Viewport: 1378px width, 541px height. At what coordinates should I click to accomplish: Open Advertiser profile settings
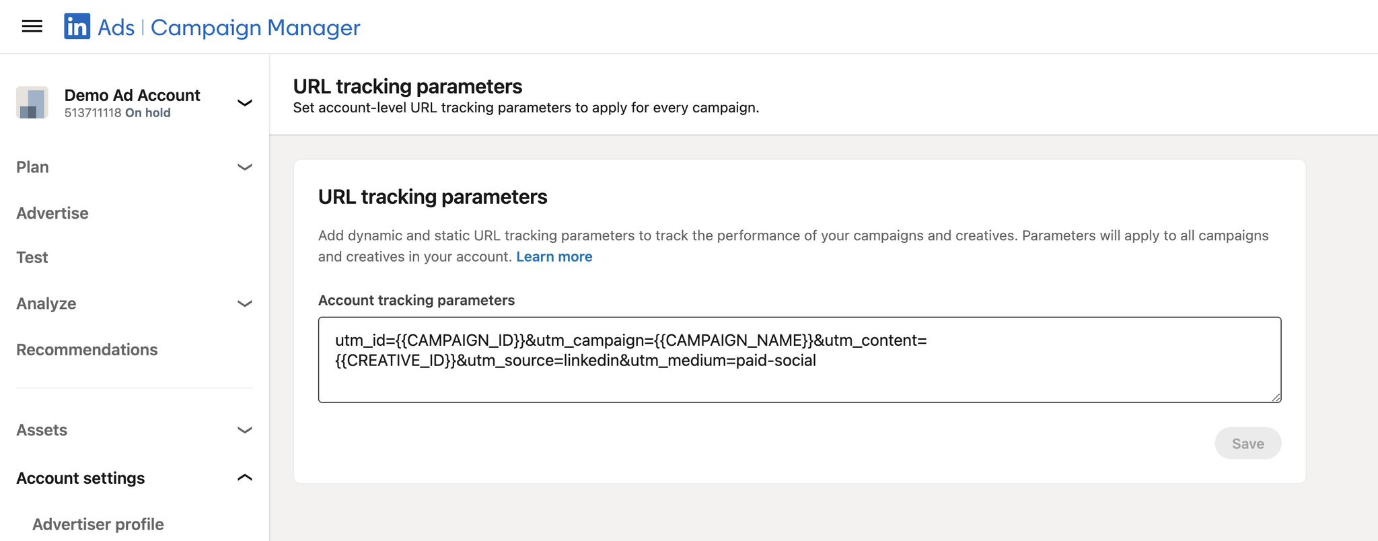[98, 524]
